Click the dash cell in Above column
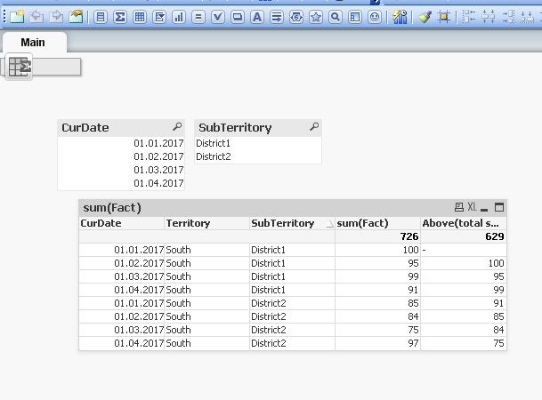This screenshot has width=542, height=400. pos(463,250)
